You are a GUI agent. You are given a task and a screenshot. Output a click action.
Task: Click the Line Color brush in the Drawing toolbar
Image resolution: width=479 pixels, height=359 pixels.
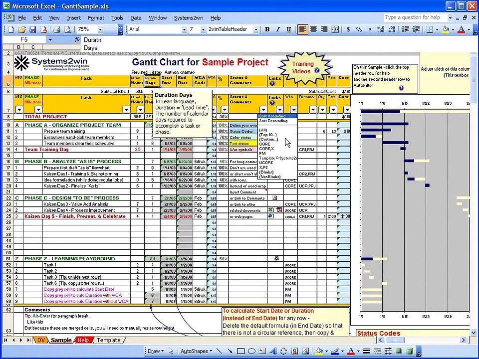coord(335,351)
